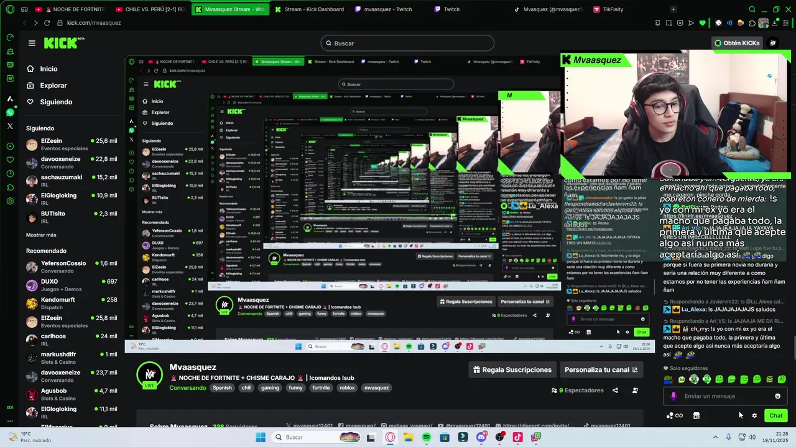The width and height of the screenshot is (796, 447).
Task: Open Agusbob channel in Recomendado list
Action: (x=72, y=394)
